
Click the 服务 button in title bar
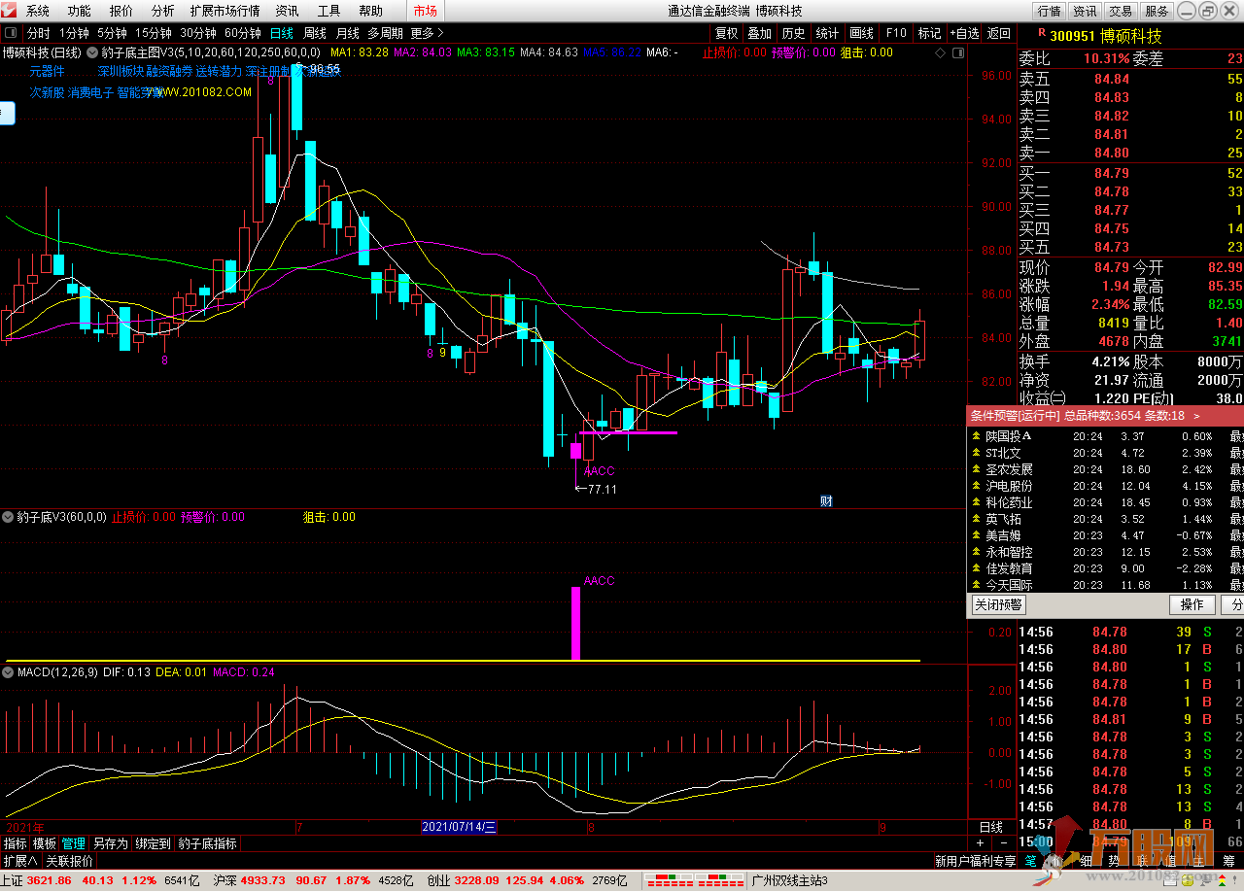pos(1157,12)
